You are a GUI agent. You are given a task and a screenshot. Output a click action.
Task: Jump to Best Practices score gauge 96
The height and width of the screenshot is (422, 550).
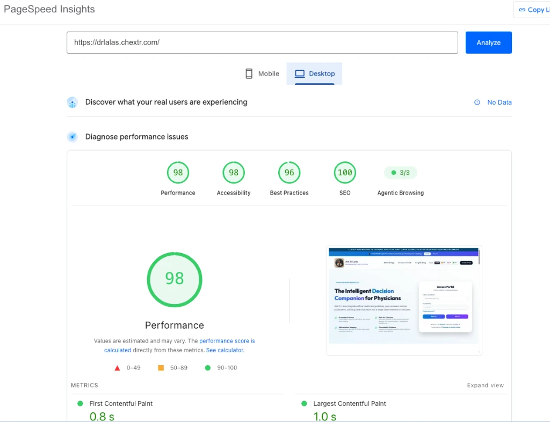[x=289, y=172]
